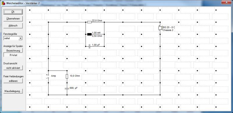
Task: Cancel using the Abbruch button
Action: coord(13,26)
